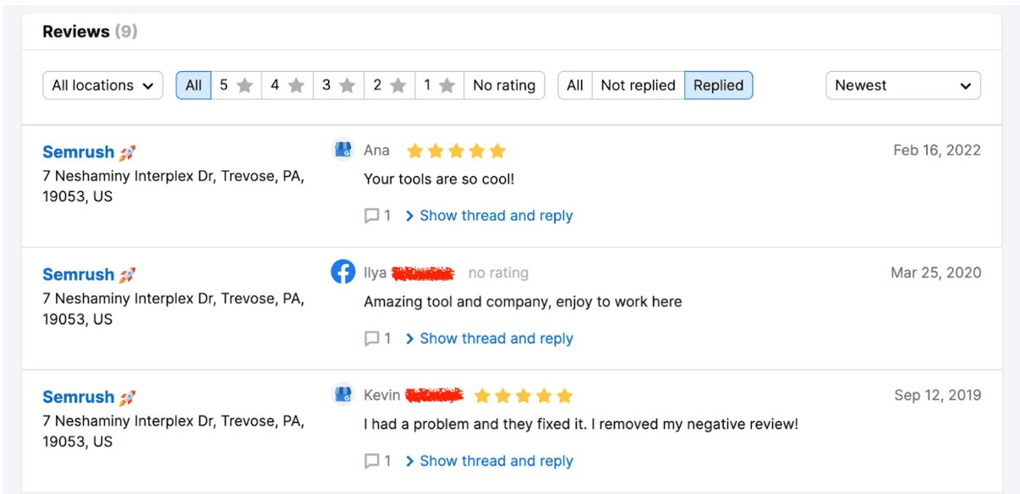
Task: Filter reviews by 1 star rating
Action: [439, 85]
